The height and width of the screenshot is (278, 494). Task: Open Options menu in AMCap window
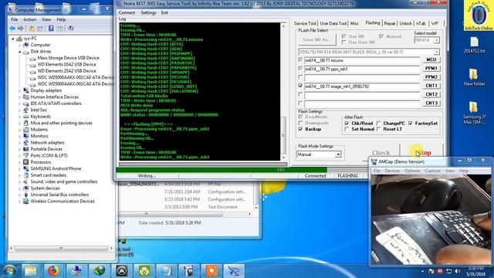[x=412, y=171]
